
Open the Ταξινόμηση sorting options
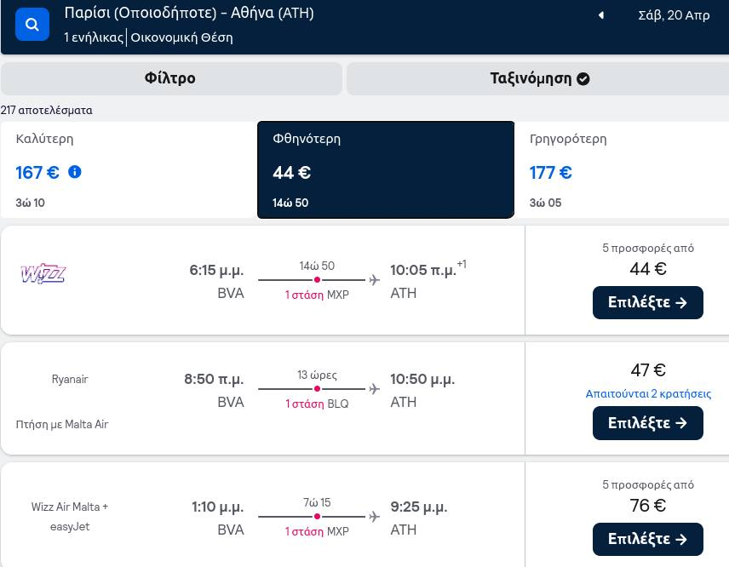coord(538,78)
